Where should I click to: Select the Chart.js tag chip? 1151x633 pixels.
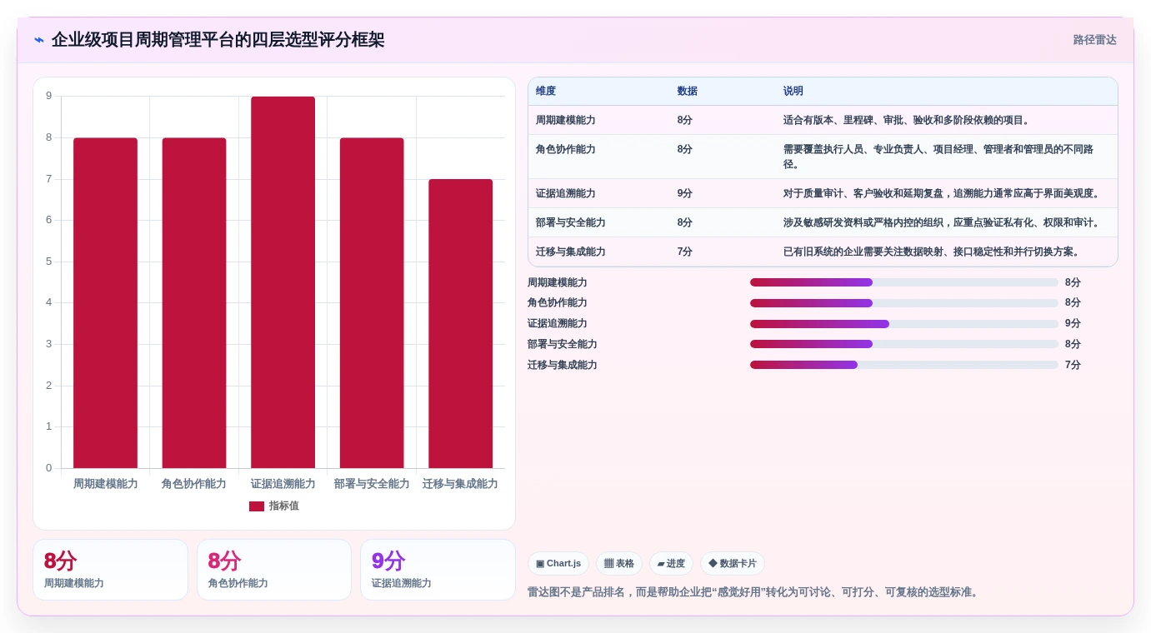pyautogui.click(x=558, y=564)
